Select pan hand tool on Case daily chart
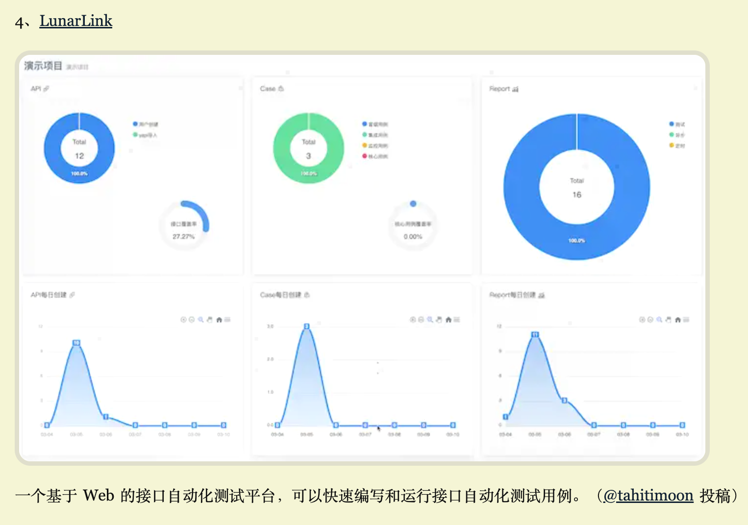This screenshot has width=748, height=525. (439, 320)
